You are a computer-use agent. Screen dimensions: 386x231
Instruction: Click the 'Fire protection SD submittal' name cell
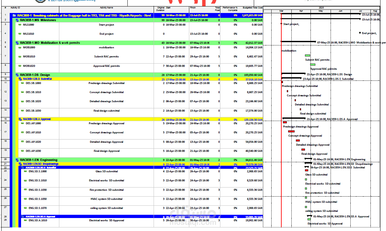pyautogui.click(x=106, y=190)
